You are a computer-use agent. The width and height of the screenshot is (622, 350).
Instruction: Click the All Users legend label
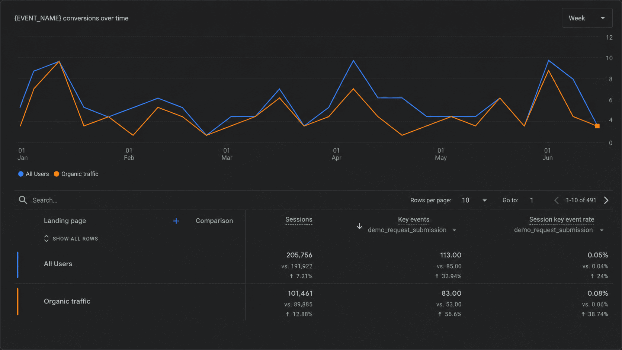[37, 174]
